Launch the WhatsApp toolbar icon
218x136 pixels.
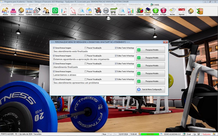55,11
